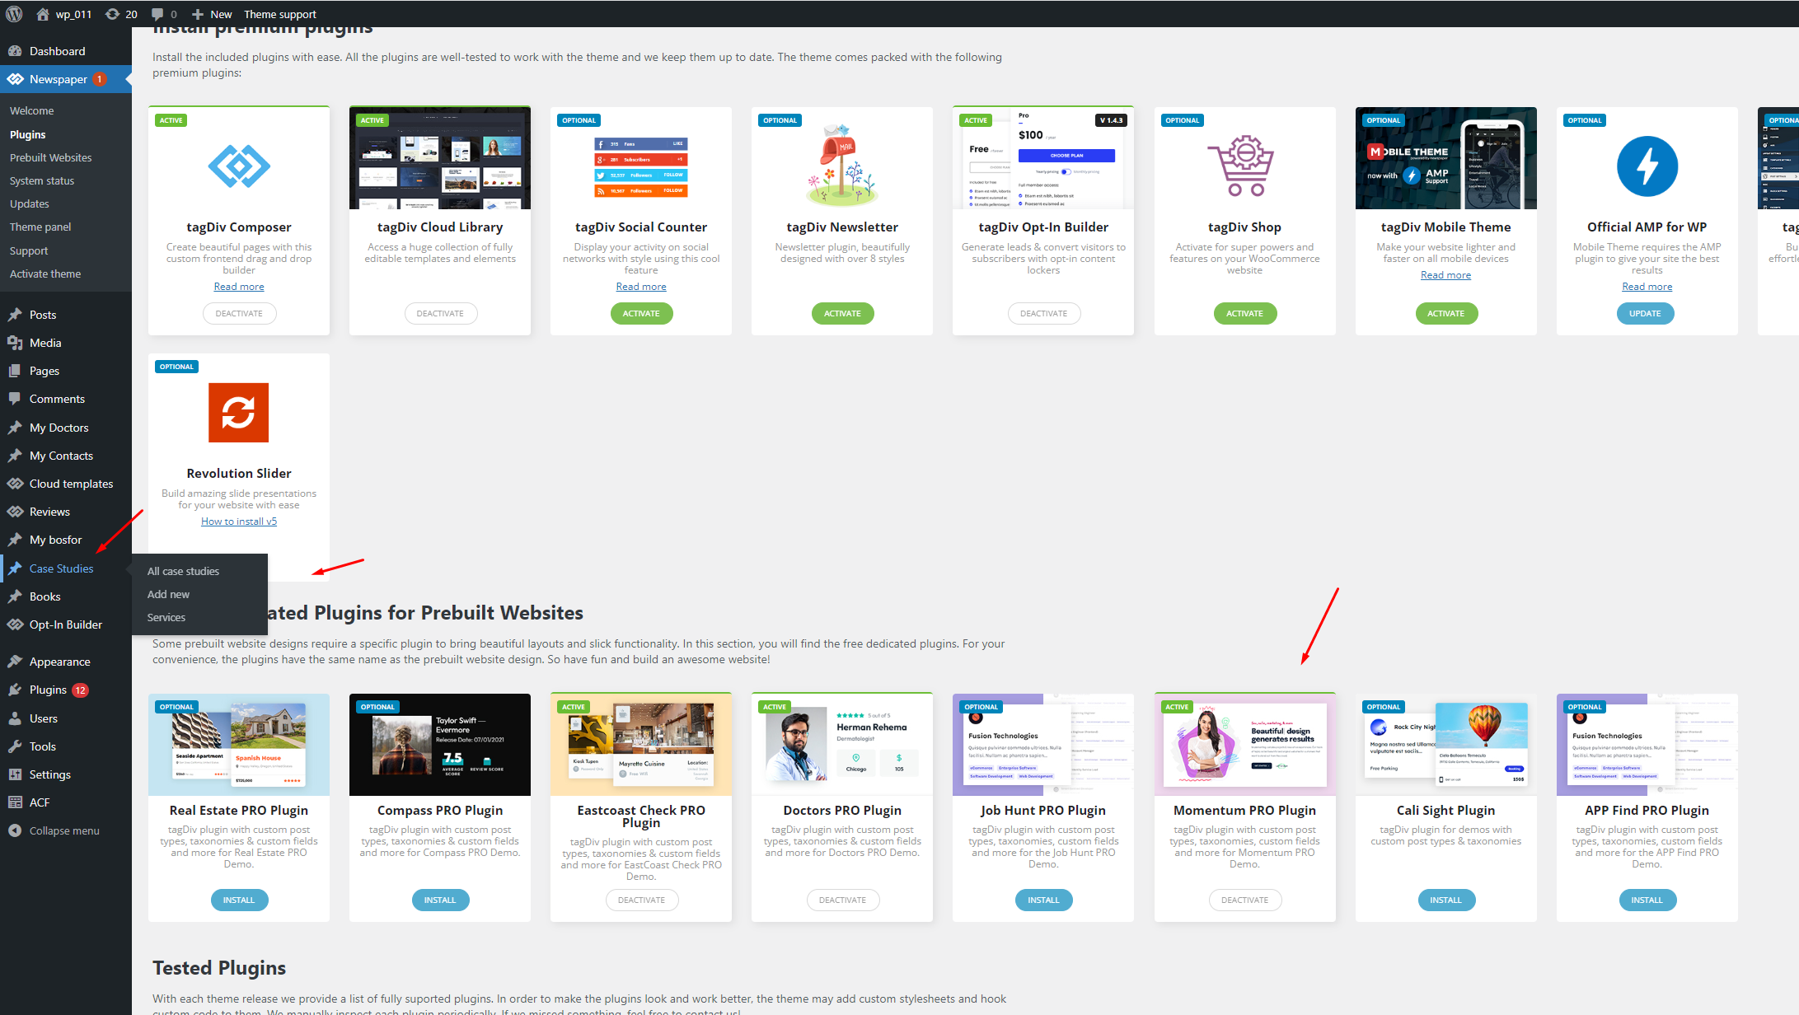Open Official AMP for WP Read more link
Screen dimensions: 1799x1015
(x=1647, y=287)
